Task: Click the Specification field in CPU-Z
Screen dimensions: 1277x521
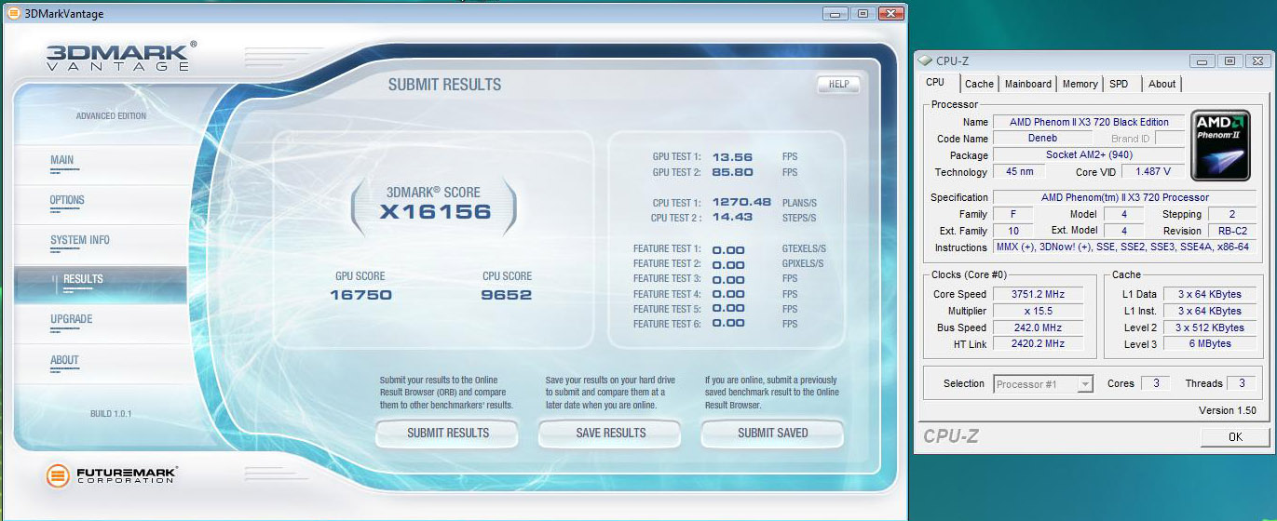Action: click(1125, 197)
